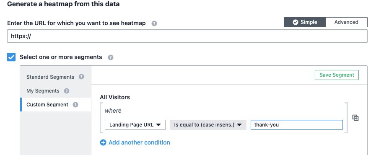376x155 pixels.
Task: Show help tooltip for Custom Segment
Action: point(75,105)
